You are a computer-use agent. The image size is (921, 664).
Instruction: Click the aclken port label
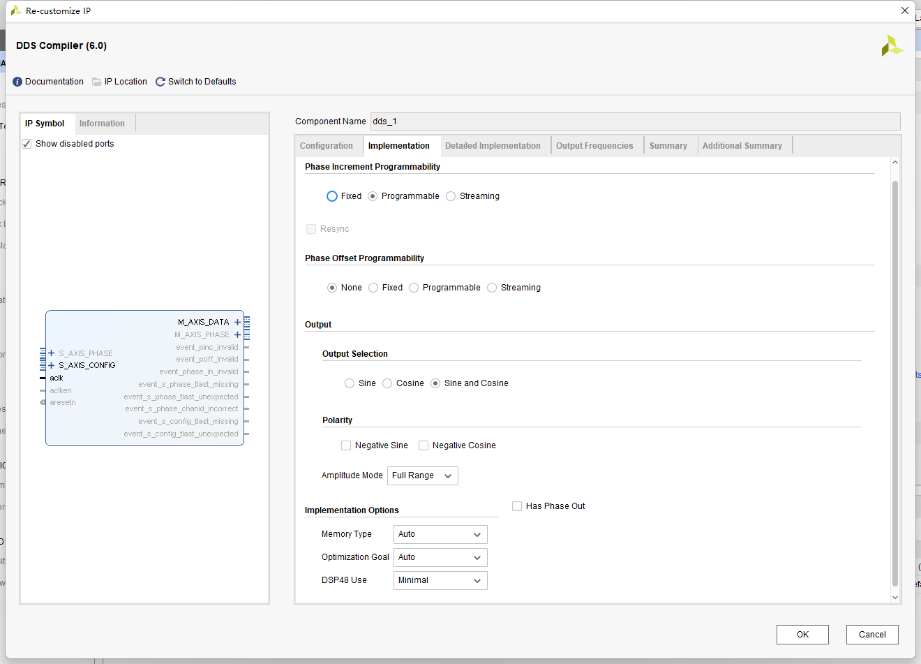pos(61,390)
